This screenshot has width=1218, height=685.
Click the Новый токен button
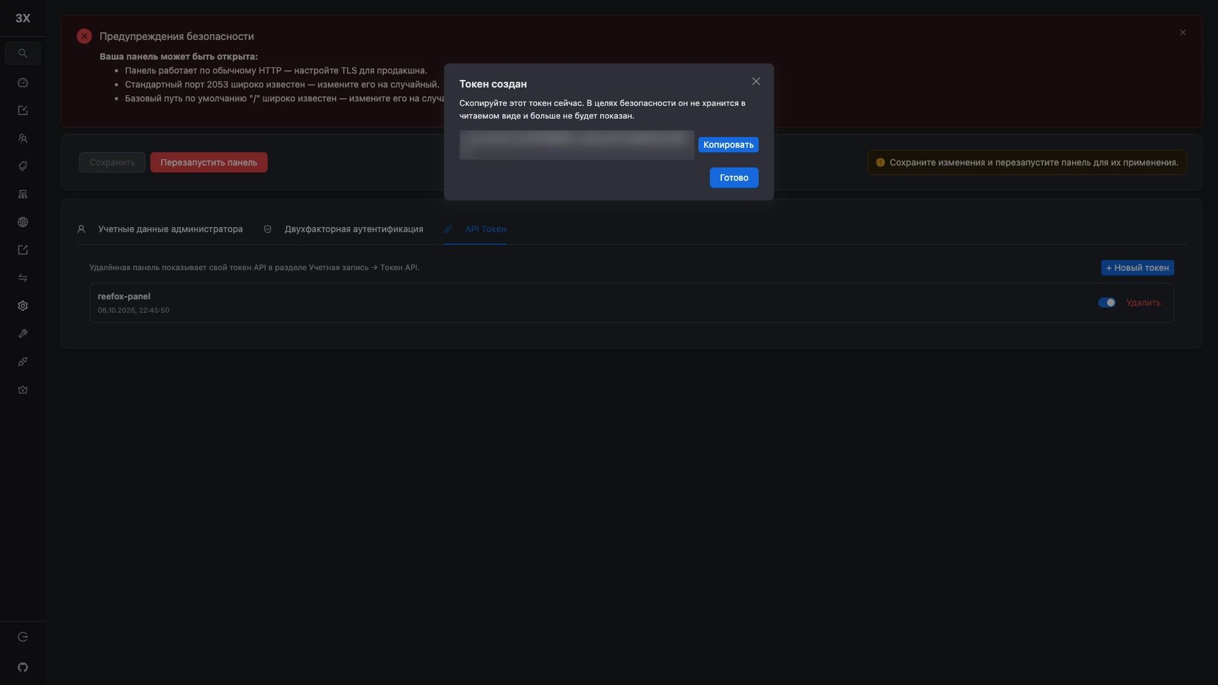point(1137,268)
